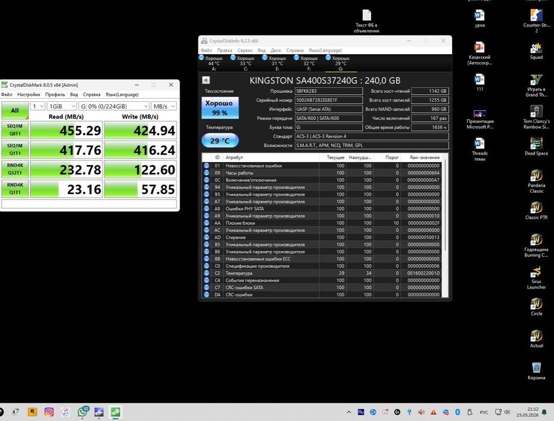Open the Pandaria Classic desktop icon
This screenshot has height=421, width=554.
point(536,181)
